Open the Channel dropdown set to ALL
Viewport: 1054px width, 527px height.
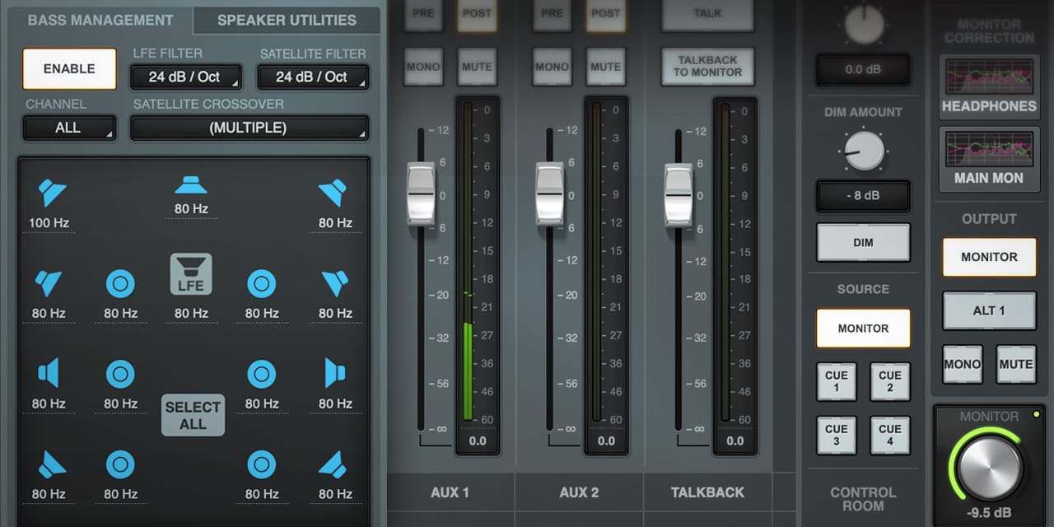click(x=69, y=128)
